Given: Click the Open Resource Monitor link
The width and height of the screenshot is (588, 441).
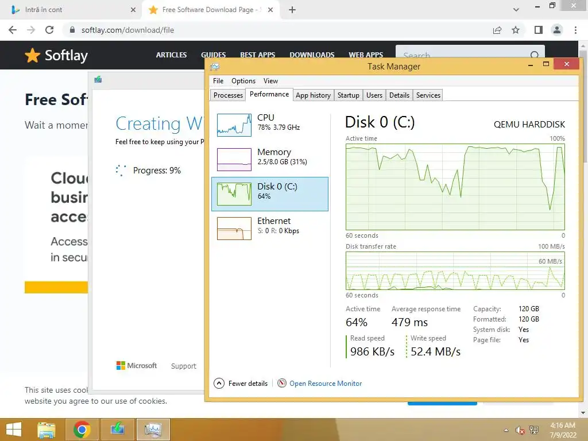Looking at the screenshot, I should point(326,384).
